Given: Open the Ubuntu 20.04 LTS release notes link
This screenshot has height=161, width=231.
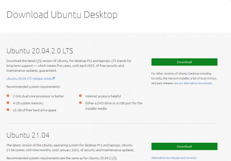Looking at the screenshot, I should tap(29, 78).
